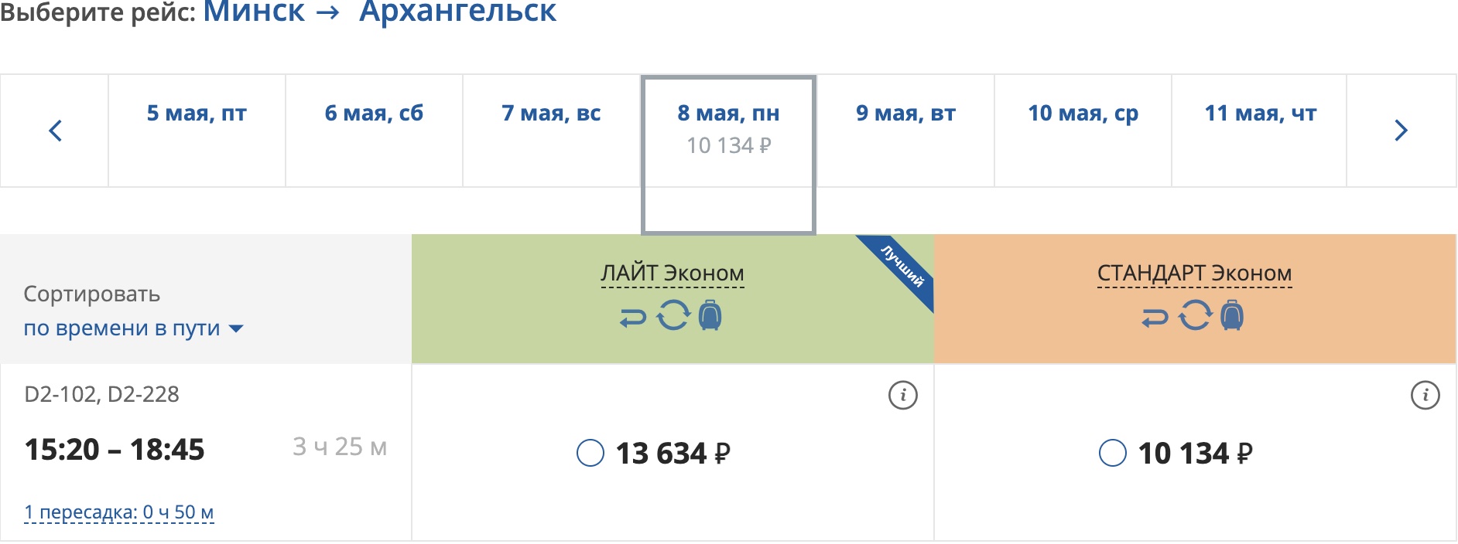Select the 10 134 ₽ fare radio button
The image size is (1458, 544).
point(1113,453)
